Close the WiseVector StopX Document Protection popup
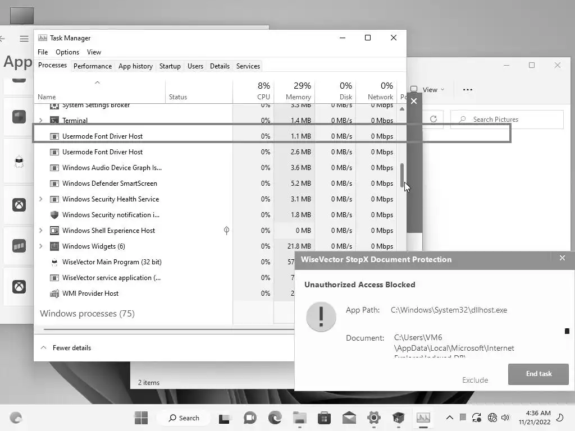This screenshot has width=575, height=431. click(562, 258)
